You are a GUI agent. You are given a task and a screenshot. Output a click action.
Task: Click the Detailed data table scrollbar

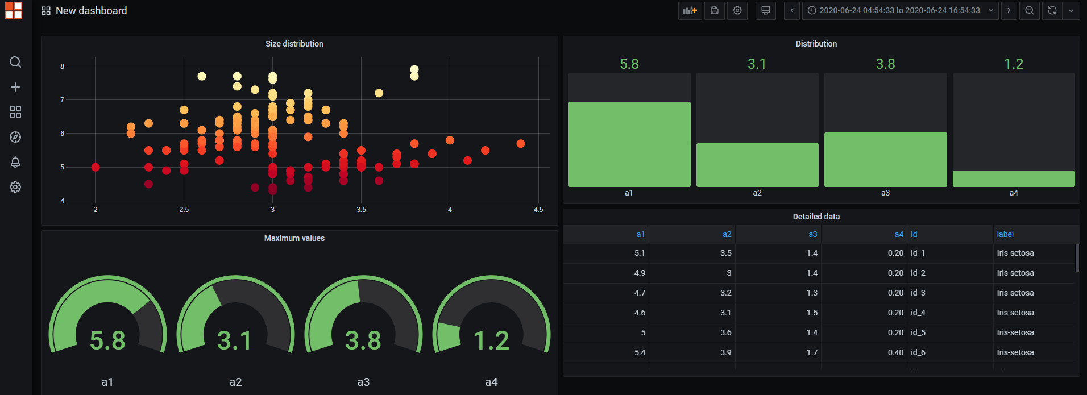[x=1077, y=258]
